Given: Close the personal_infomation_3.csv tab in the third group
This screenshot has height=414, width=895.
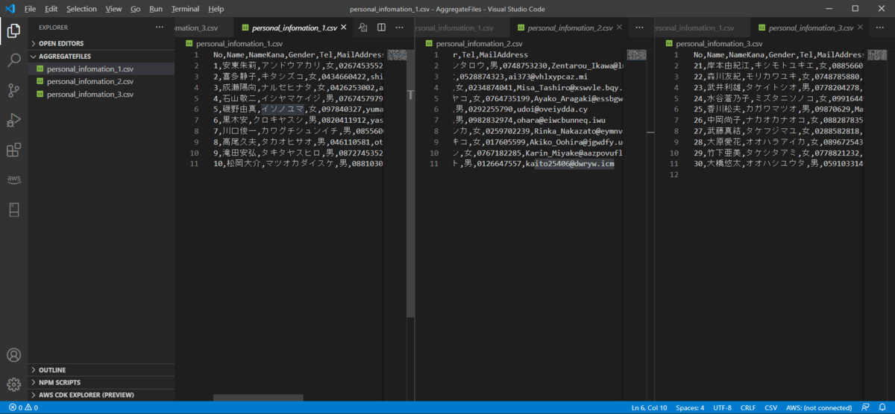Looking at the screenshot, I should (861, 28).
